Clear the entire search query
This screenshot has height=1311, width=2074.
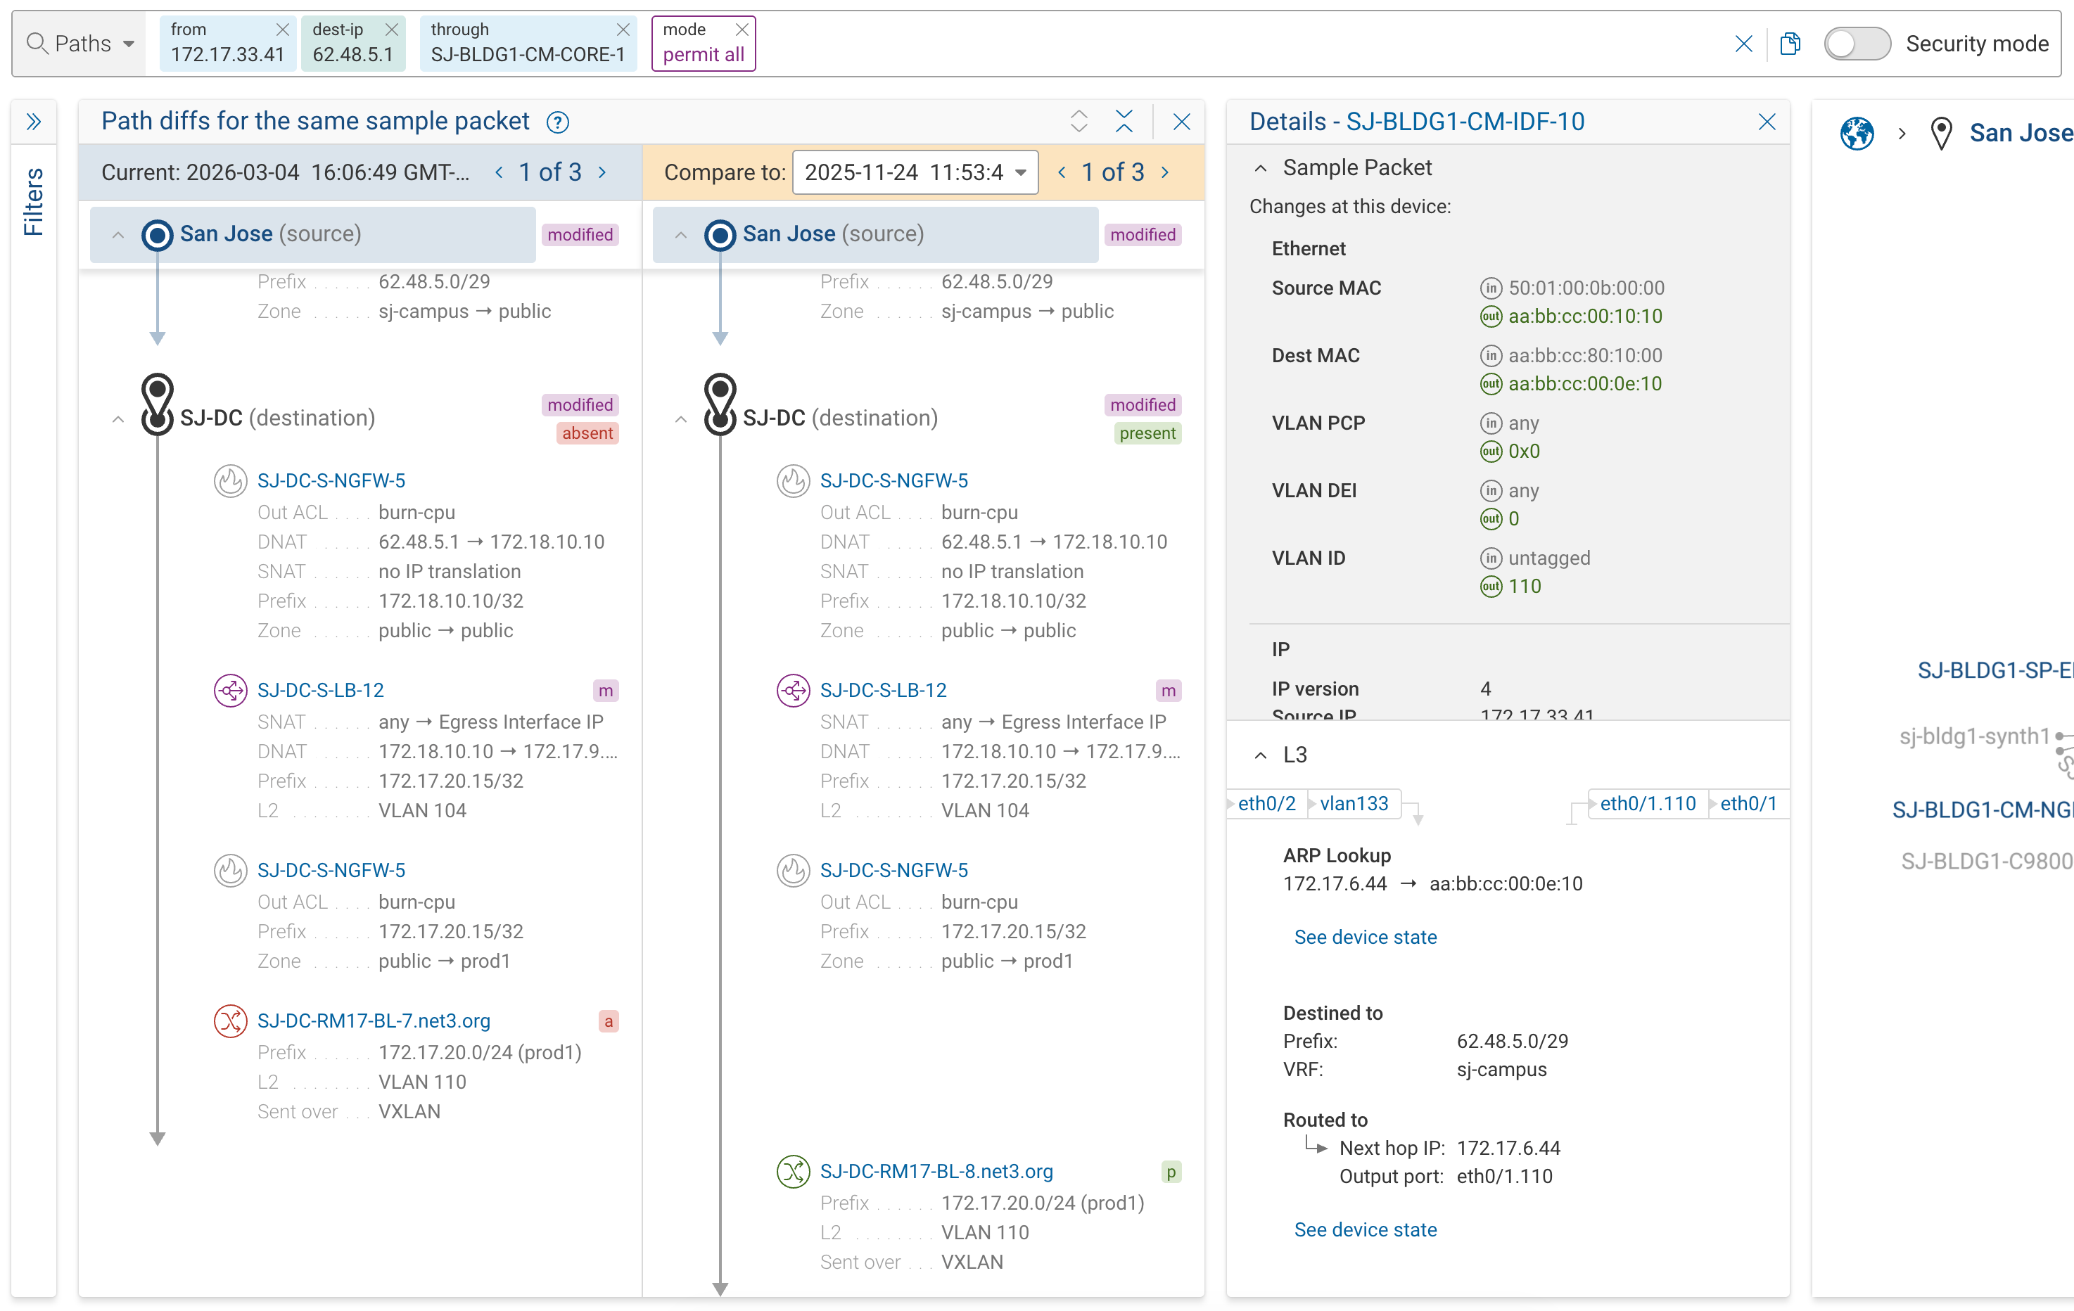click(x=1743, y=43)
